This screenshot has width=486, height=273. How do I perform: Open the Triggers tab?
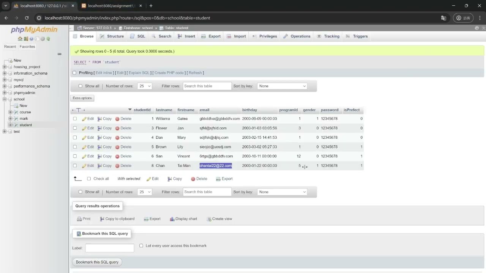(x=357, y=36)
